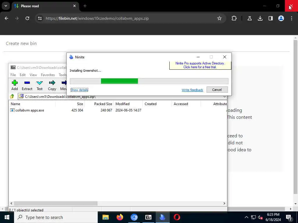The image size is (298, 223).
Task: Click the browser page vertical scrollbar
Action: pyautogui.click(x=295, y=117)
